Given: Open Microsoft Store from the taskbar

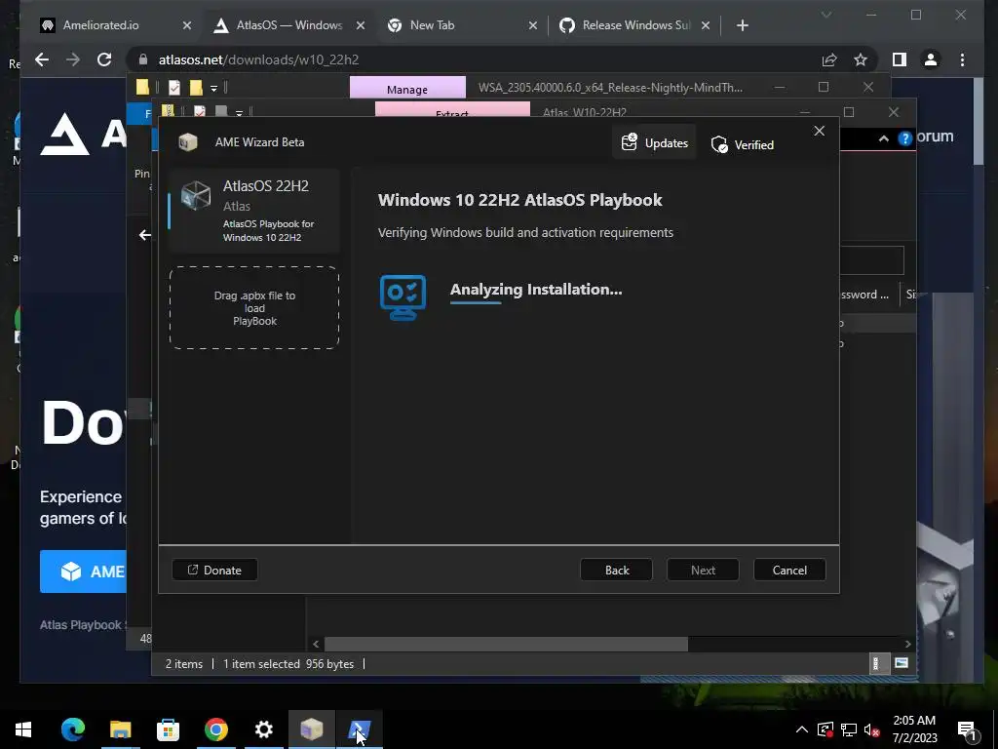Looking at the screenshot, I should pos(168,729).
